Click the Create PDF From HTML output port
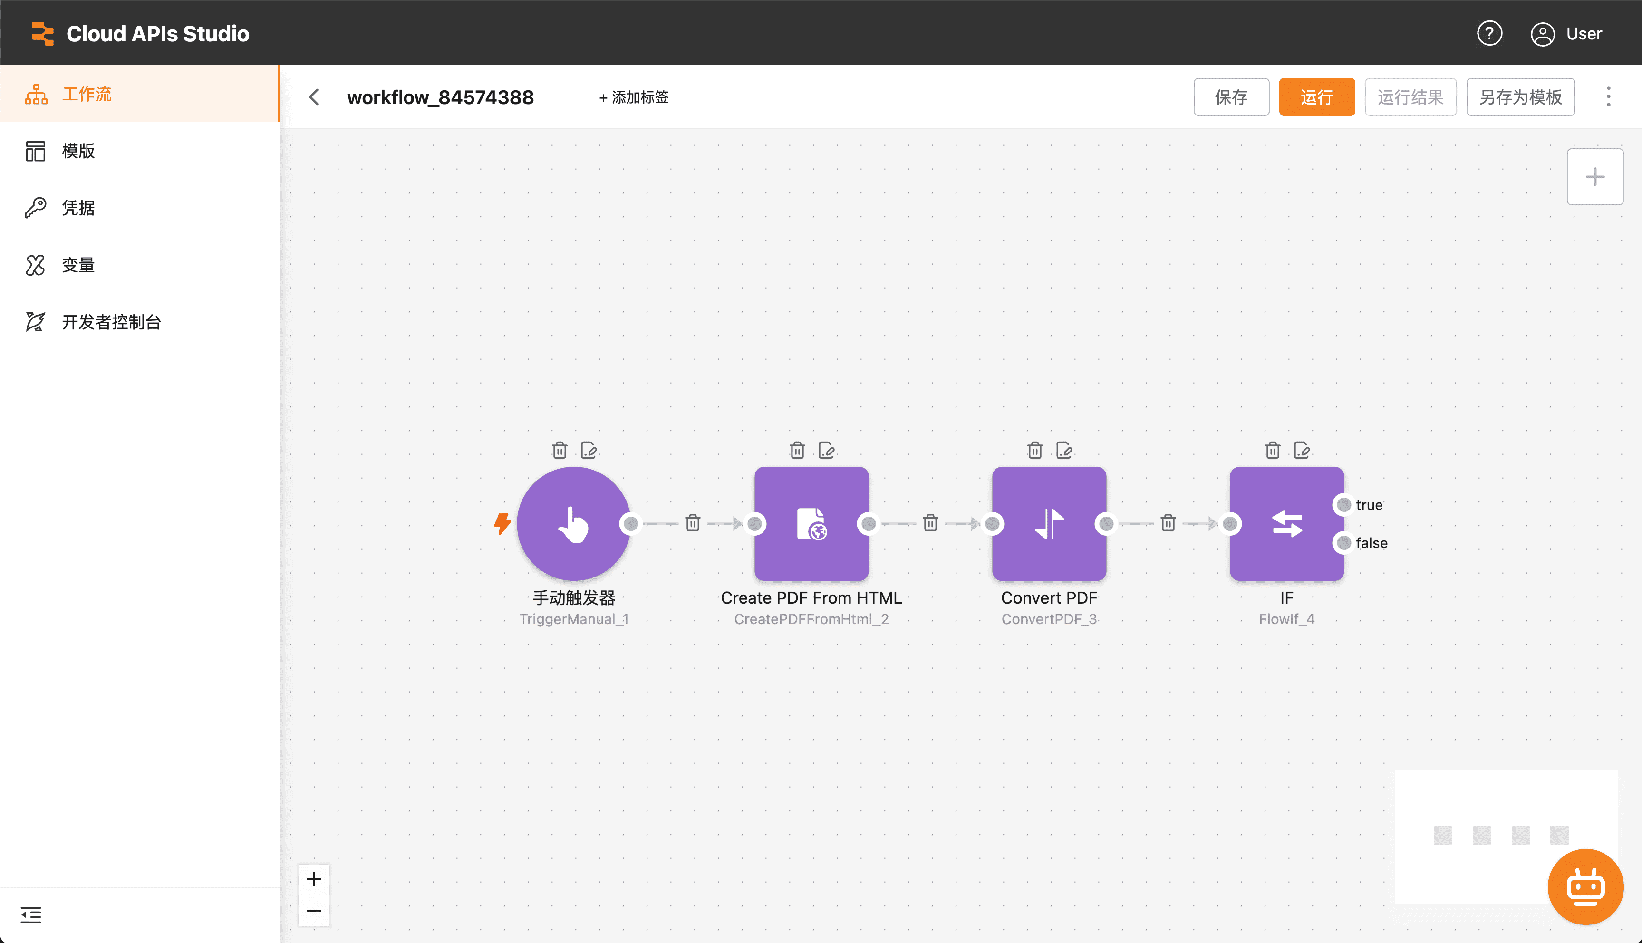1642x943 pixels. (868, 523)
